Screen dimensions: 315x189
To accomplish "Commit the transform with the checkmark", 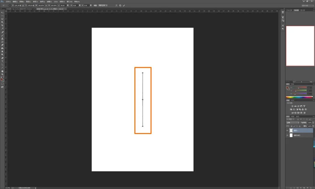I will (x=124, y=6).
